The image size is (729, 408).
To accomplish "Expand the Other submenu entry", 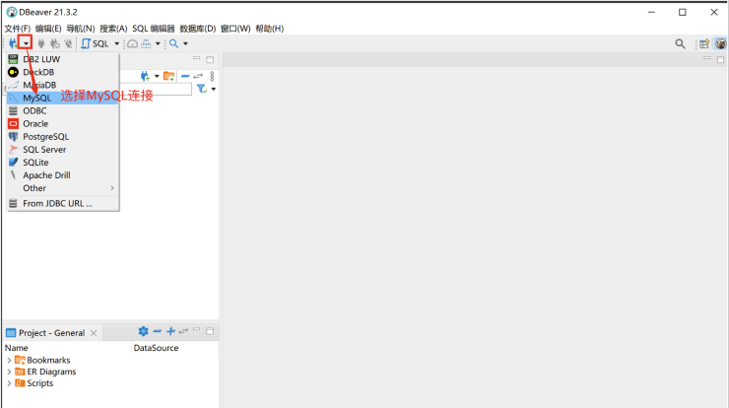I will click(x=63, y=188).
